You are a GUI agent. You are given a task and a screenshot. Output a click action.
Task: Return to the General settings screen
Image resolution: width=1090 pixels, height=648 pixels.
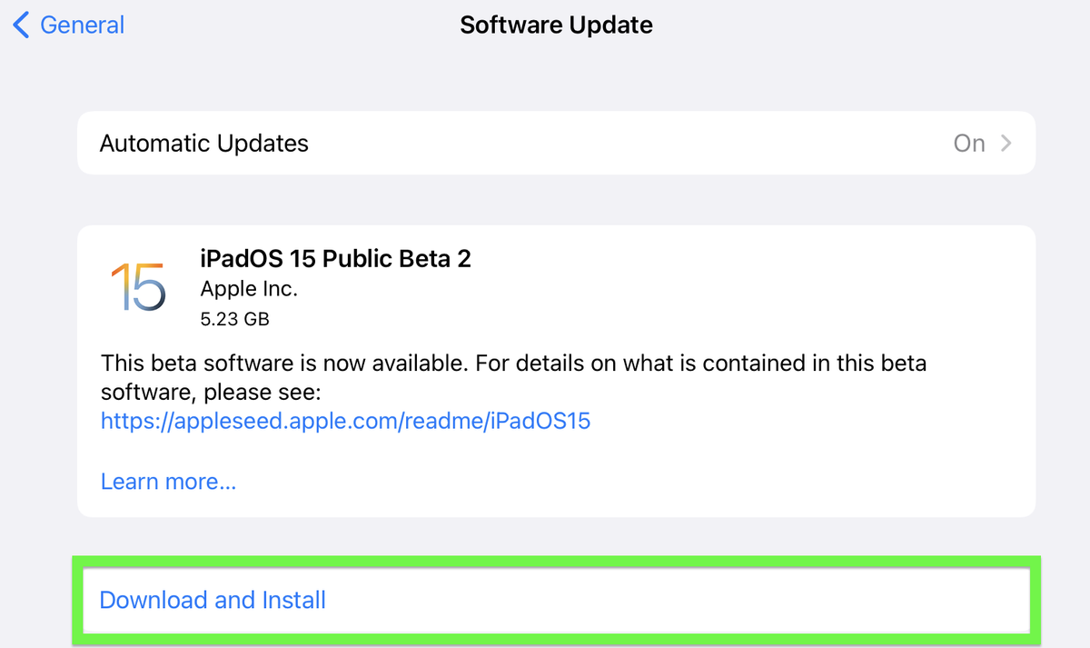coord(67,25)
